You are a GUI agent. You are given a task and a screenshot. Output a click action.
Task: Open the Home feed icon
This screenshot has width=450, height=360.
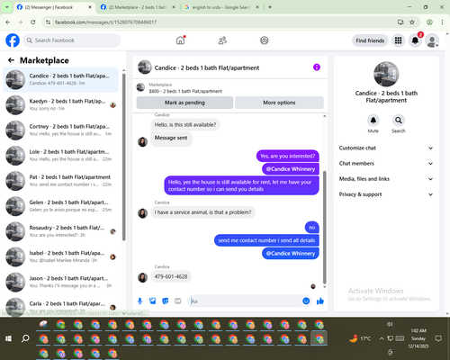tap(180, 40)
